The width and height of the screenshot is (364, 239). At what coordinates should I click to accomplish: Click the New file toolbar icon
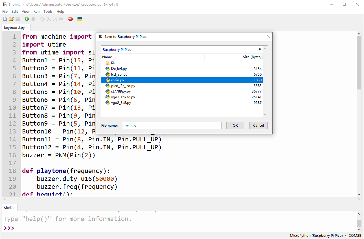click(5, 19)
